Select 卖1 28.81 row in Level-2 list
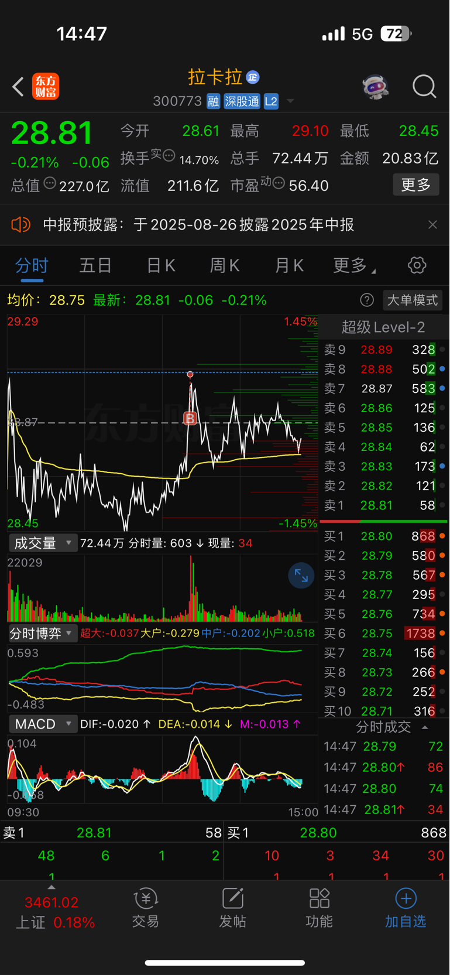The height and width of the screenshot is (975, 450). 384,505
